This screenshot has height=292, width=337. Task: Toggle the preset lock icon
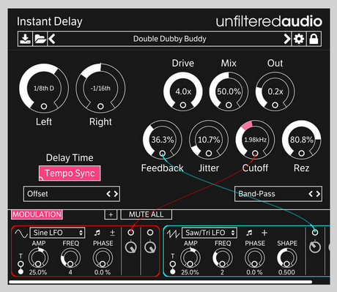point(314,39)
